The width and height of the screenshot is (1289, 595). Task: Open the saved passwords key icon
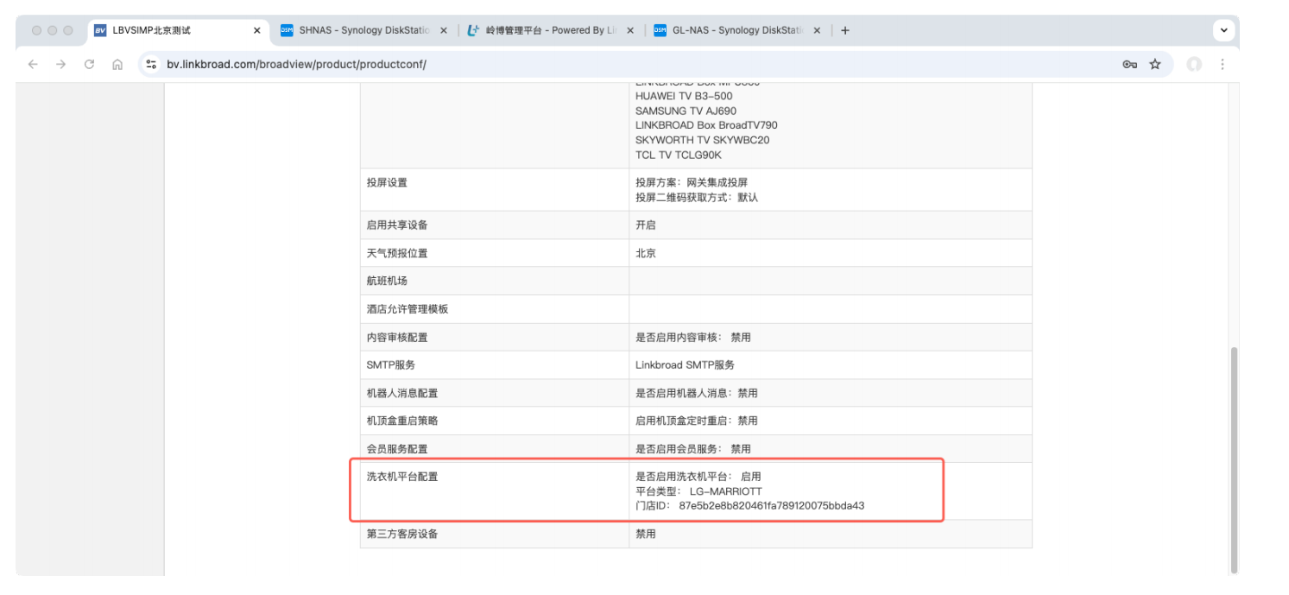click(x=1129, y=64)
